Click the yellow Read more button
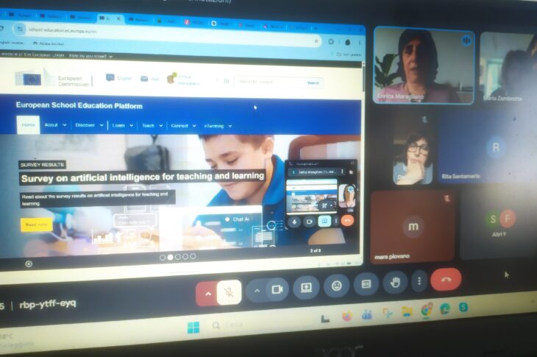Screen dimensions: 537x357 click(x=36, y=225)
